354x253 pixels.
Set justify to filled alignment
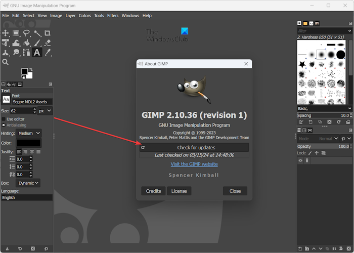[38, 152]
